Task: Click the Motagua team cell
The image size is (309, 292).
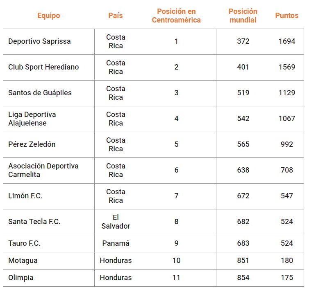Action: 23,261
